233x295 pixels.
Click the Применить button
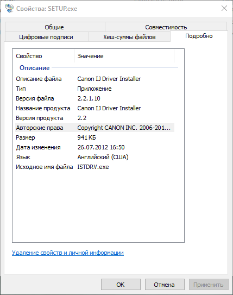[209, 285]
